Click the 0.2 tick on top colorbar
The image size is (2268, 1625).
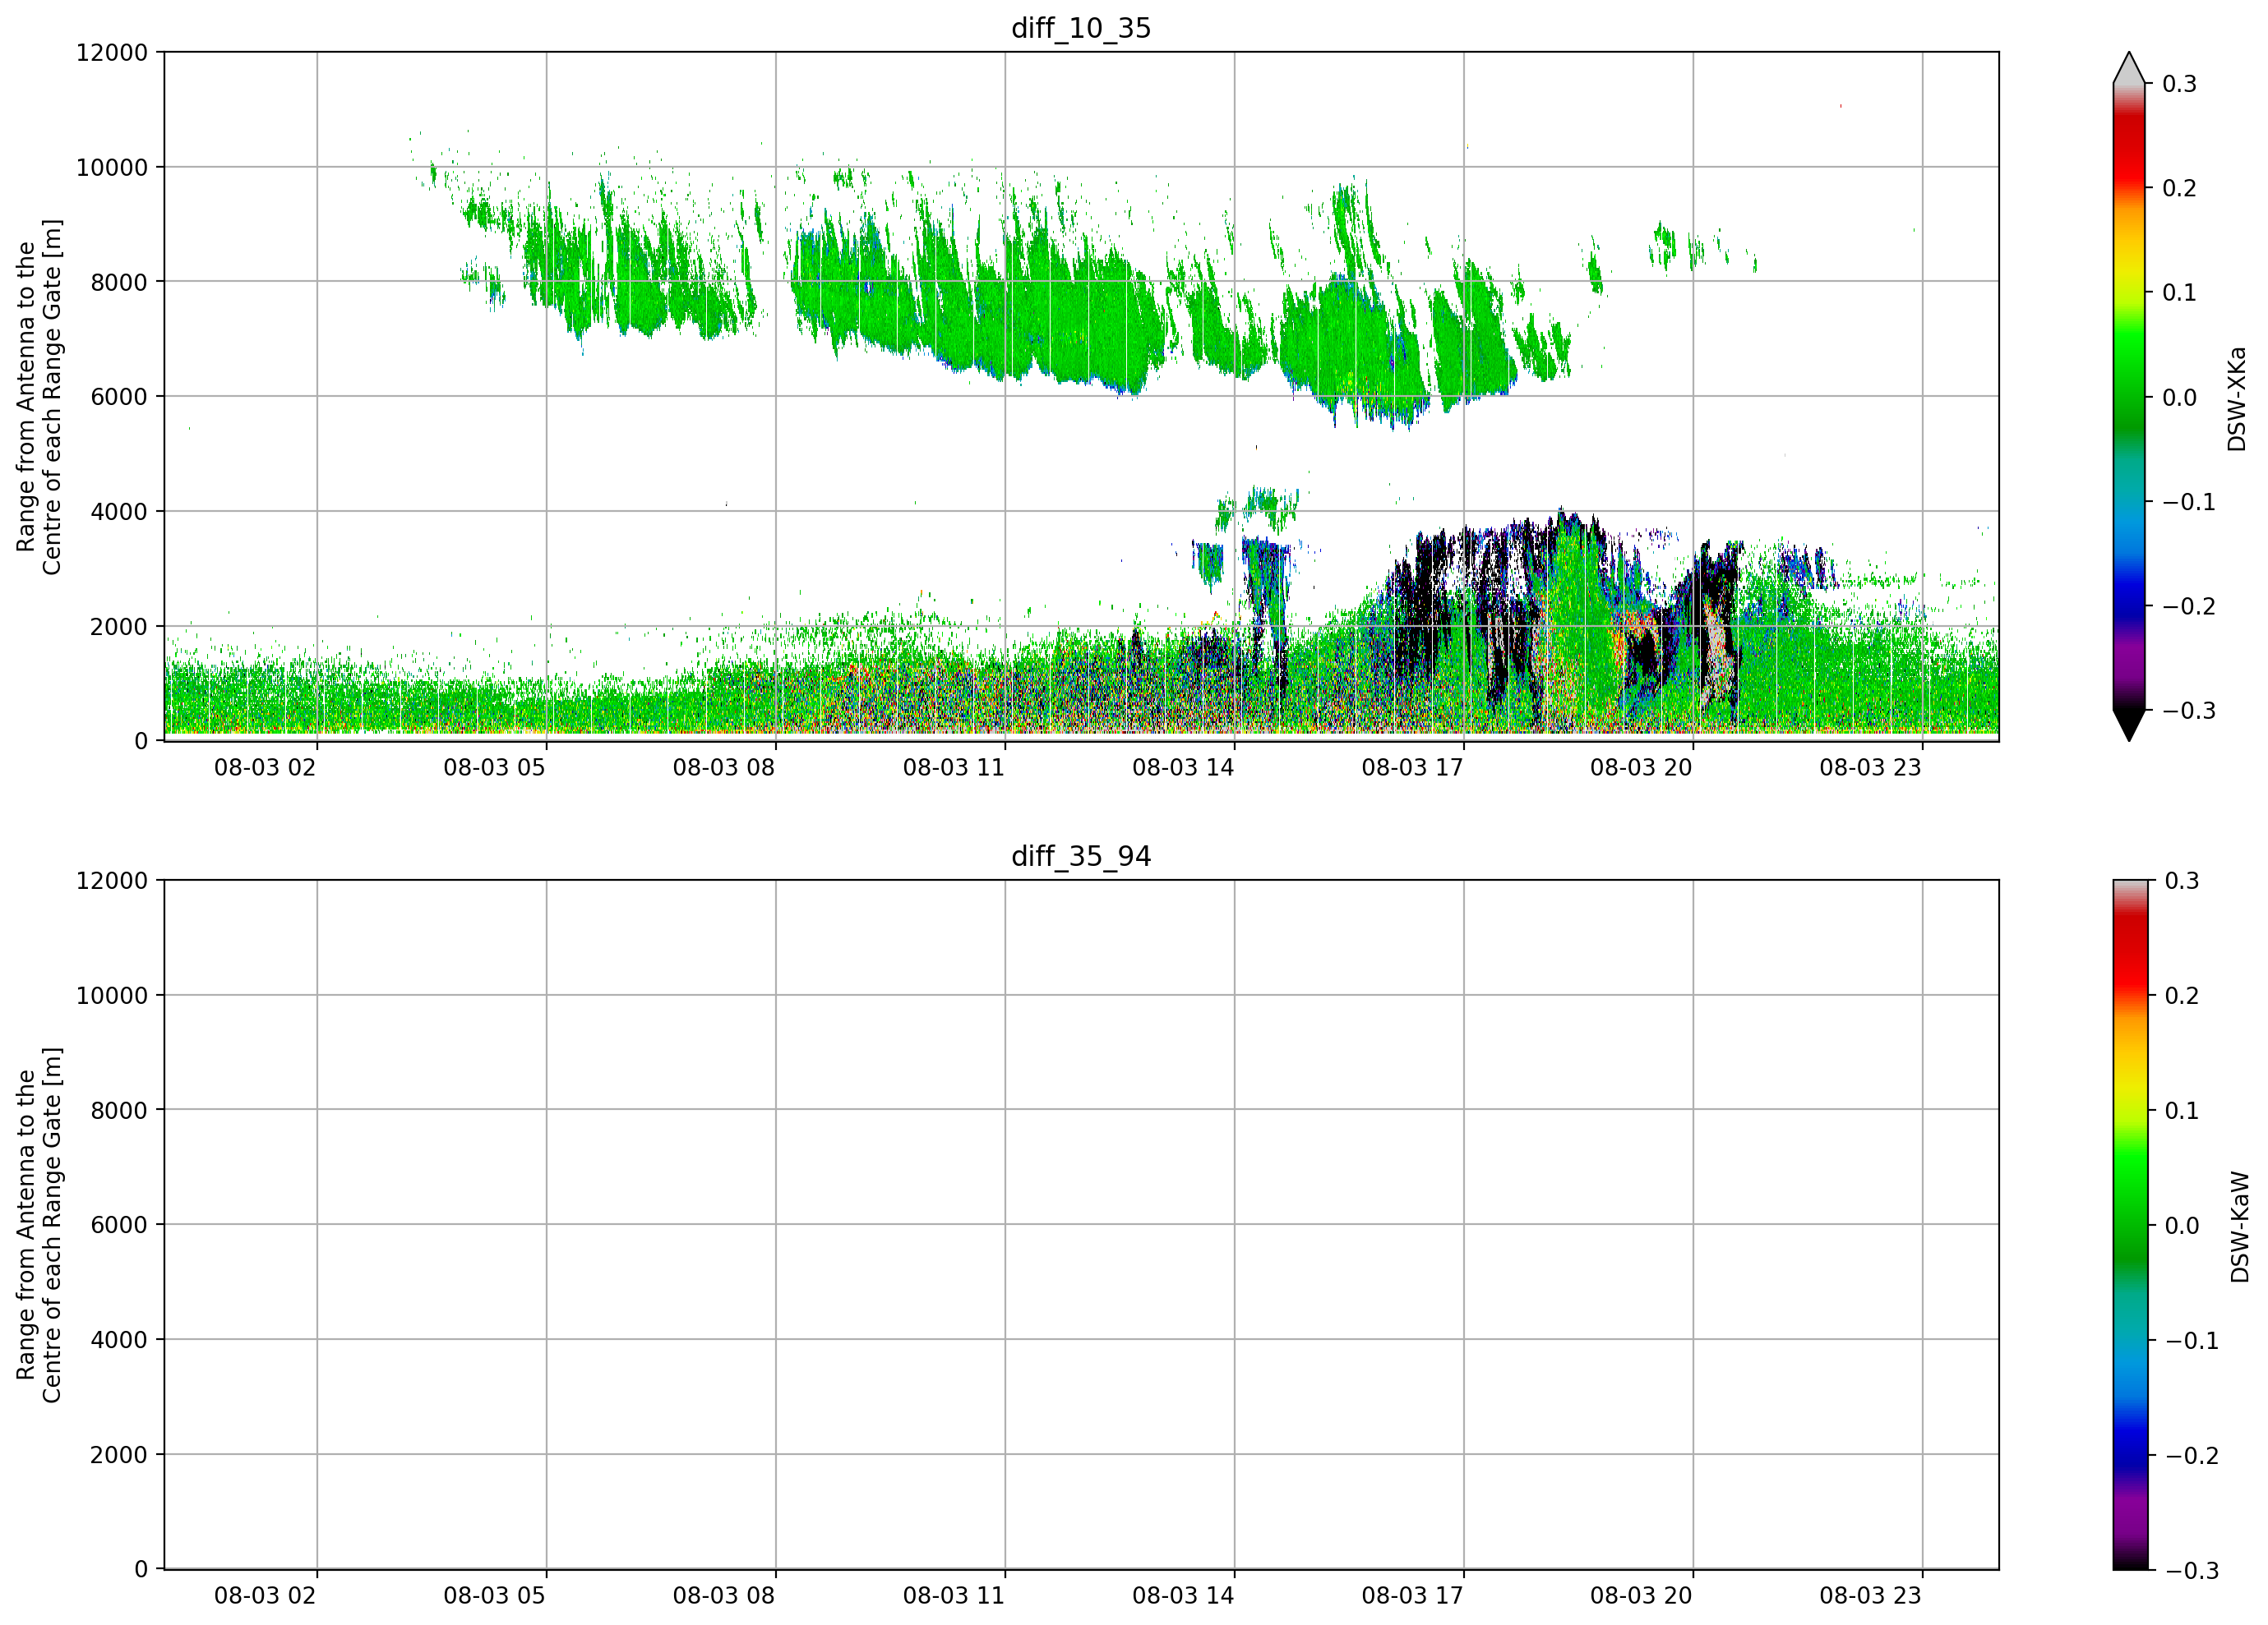[2179, 188]
